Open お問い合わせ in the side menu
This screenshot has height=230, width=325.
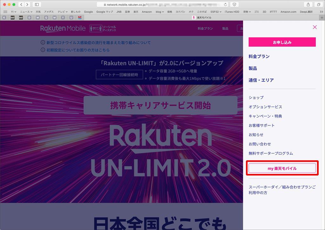coord(260,144)
